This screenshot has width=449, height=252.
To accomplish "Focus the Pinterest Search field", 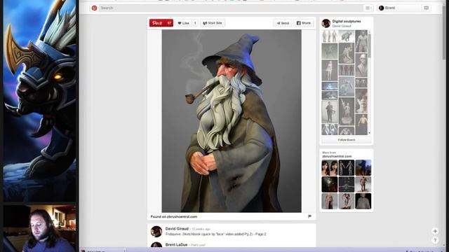I will pos(231,8).
